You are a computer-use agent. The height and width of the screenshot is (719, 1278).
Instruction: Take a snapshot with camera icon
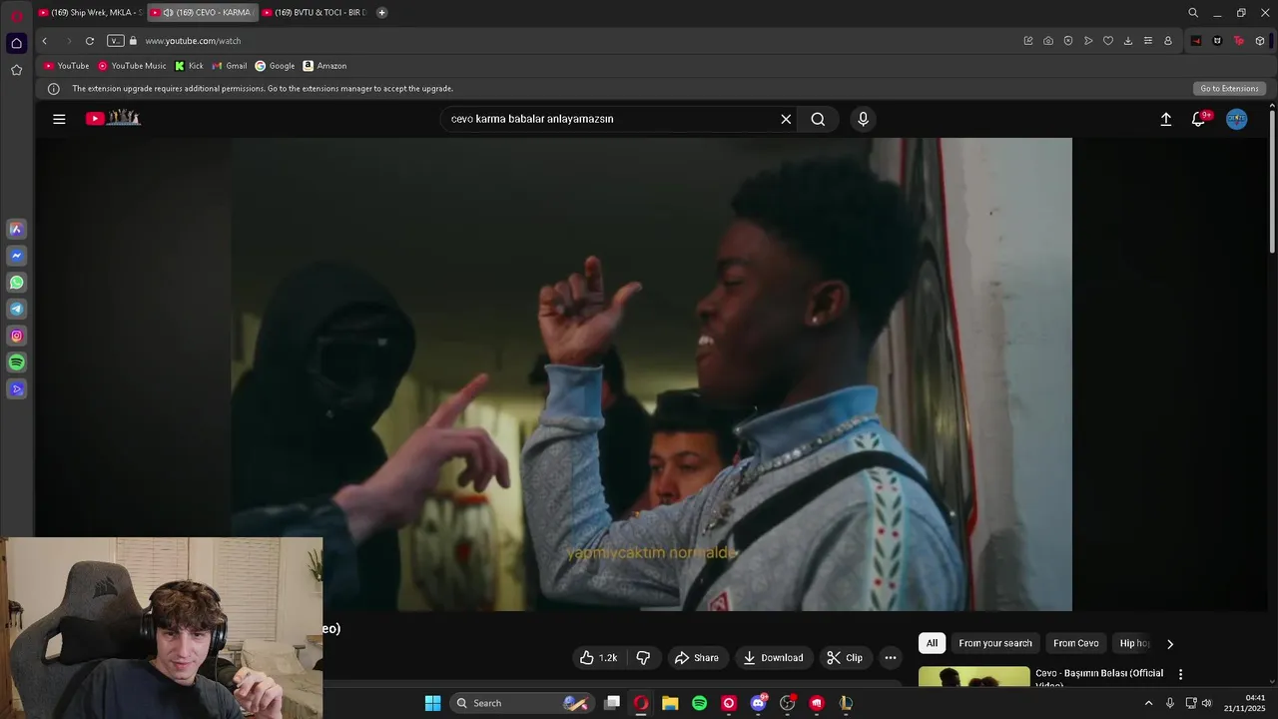point(1048,41)
